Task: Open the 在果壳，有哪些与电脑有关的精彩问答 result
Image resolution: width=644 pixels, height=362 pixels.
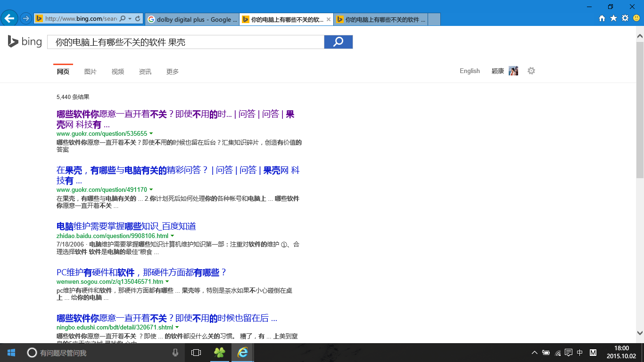Action: [x=178, y=175]
